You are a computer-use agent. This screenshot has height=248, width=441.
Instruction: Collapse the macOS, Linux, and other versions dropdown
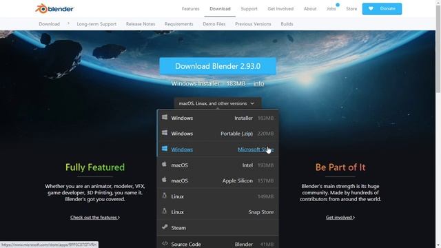218,103
